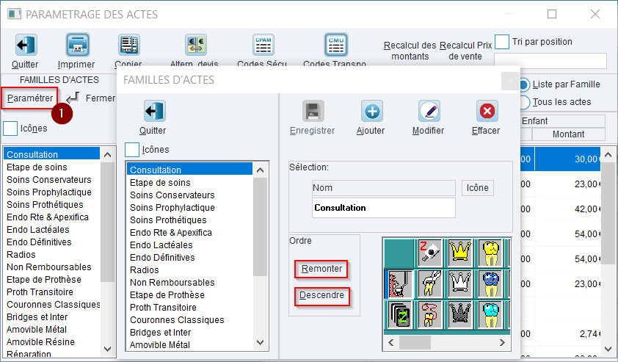The height and width of the screenshot is (362, 618).
Task: Open the Codes Sécu CPAM icon
Action: [x=263, y=45]
